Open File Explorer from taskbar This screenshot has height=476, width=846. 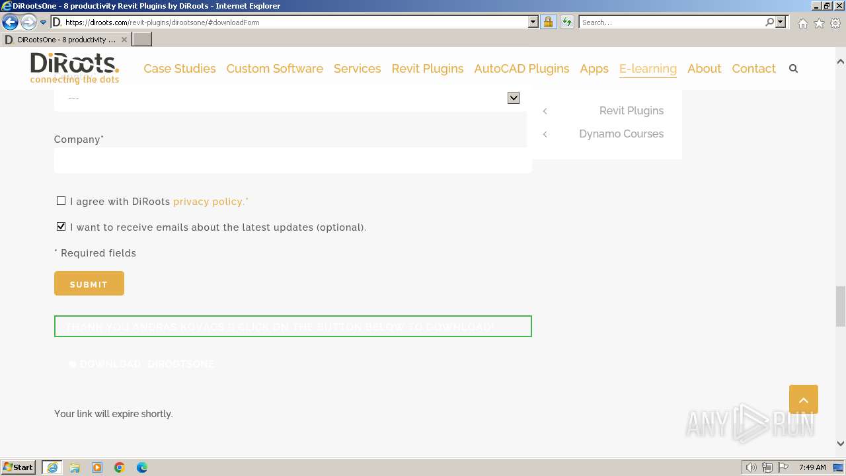coord(75,467)
